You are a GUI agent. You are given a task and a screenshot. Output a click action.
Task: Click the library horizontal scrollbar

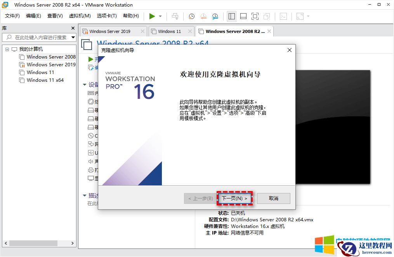pyautogui.click(x=33, y=243)
